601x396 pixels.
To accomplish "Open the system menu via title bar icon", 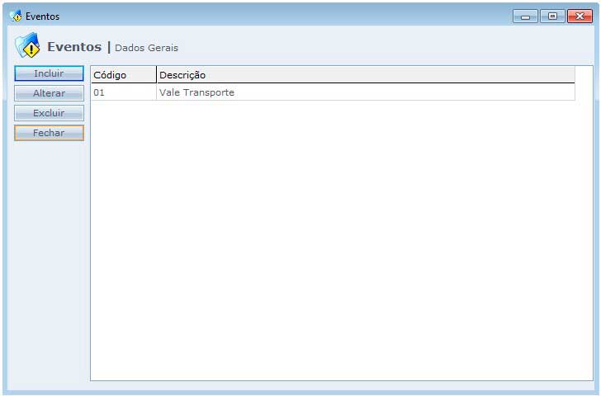I will [15, 16].
